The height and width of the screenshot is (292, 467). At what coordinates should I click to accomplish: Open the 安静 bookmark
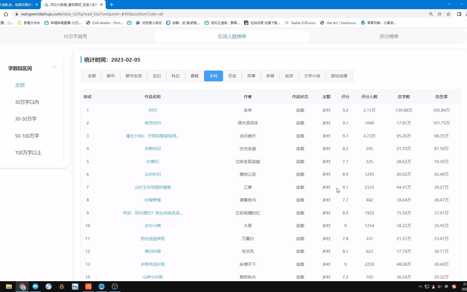tap(183, 23)
